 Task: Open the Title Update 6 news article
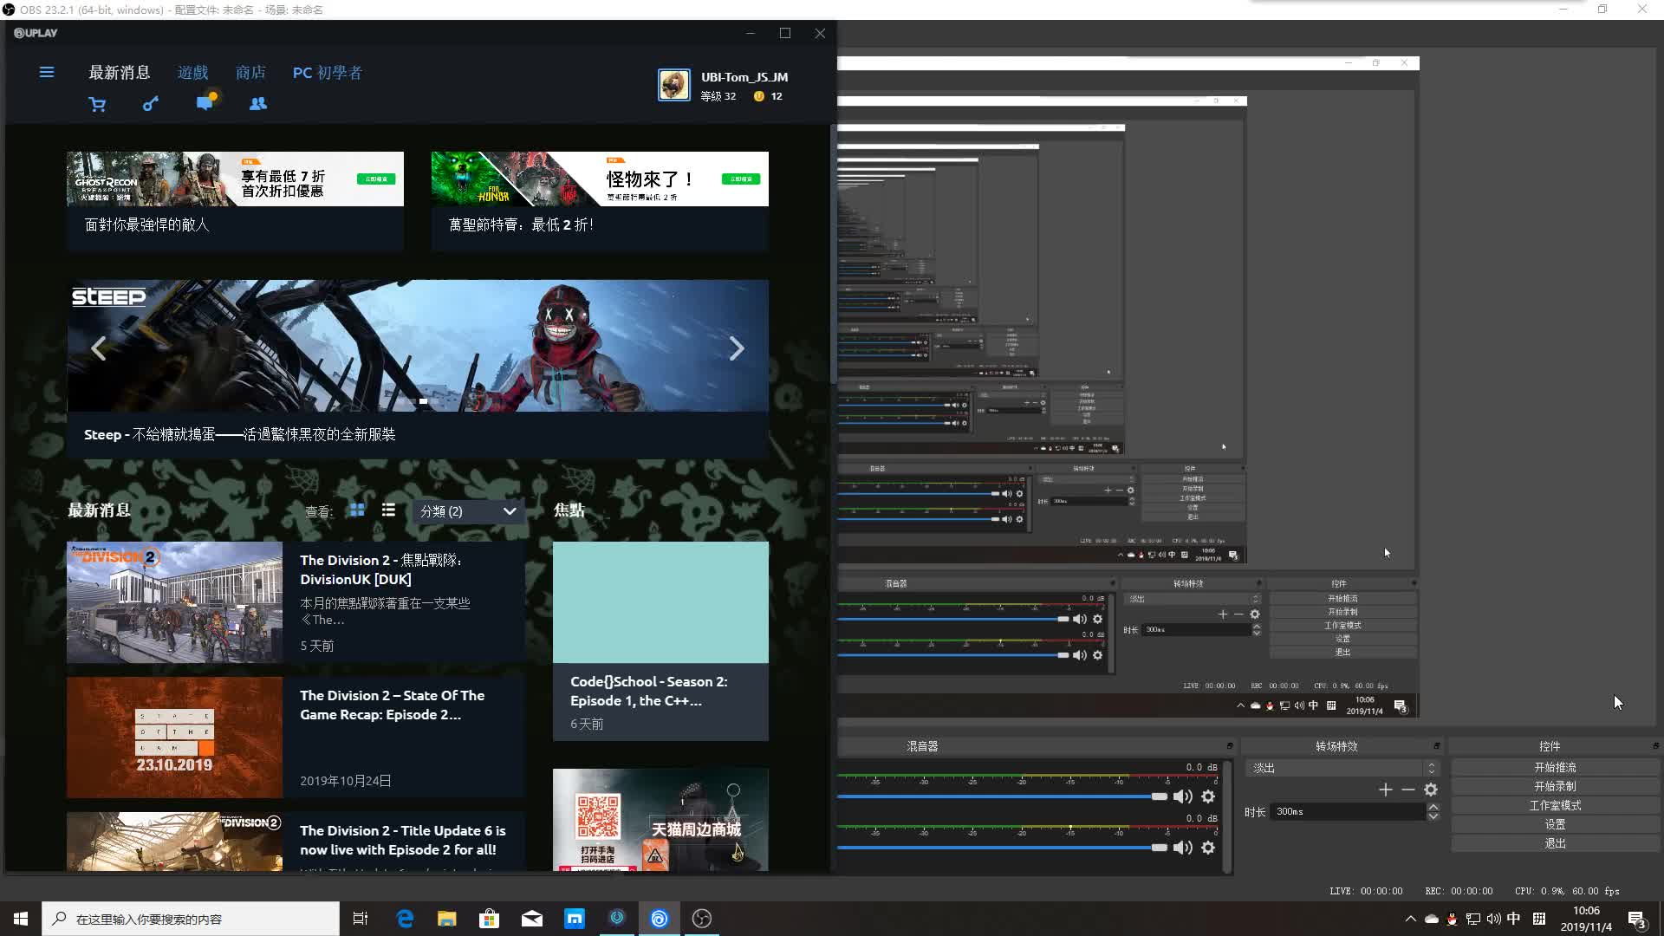pyautogui.click(x=296, y=842)
